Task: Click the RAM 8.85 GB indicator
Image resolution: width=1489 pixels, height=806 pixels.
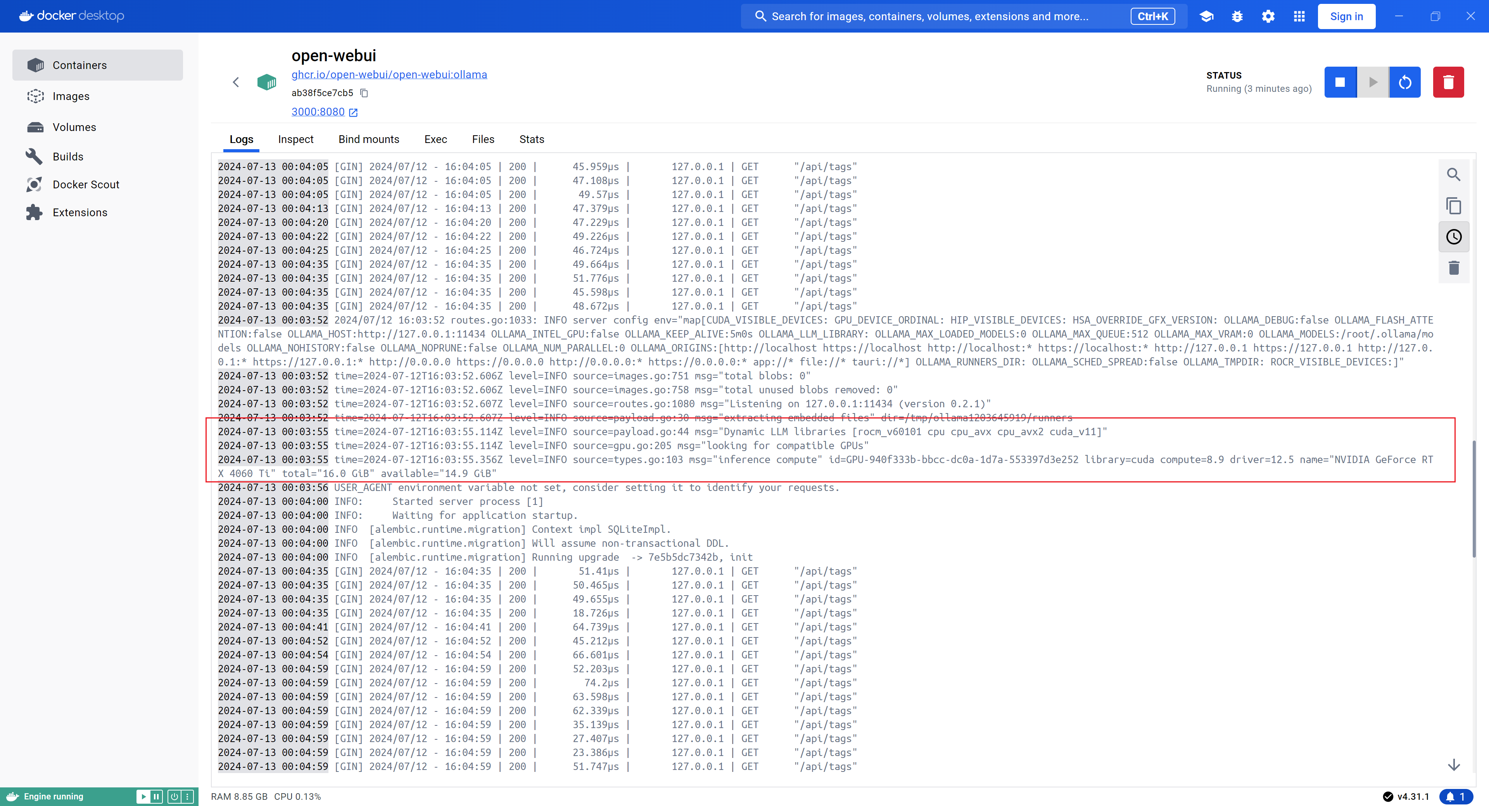Action: [239, 797]
